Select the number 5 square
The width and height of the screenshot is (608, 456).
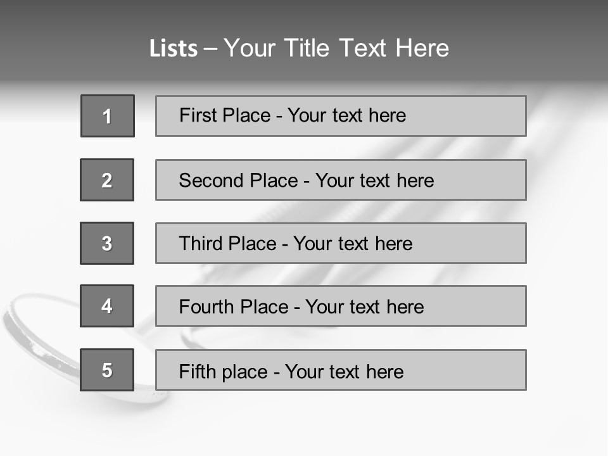(x=107, y=370)
